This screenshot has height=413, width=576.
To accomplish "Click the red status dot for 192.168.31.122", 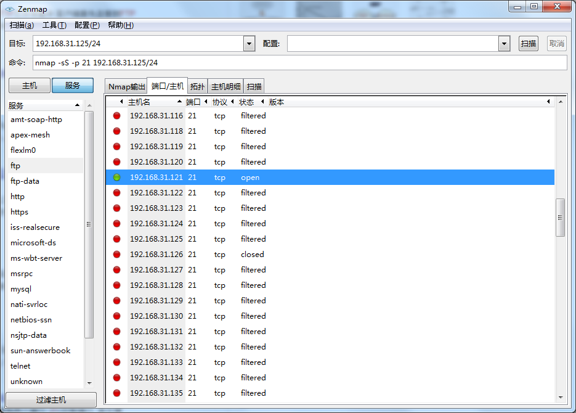I will [117, 193].
